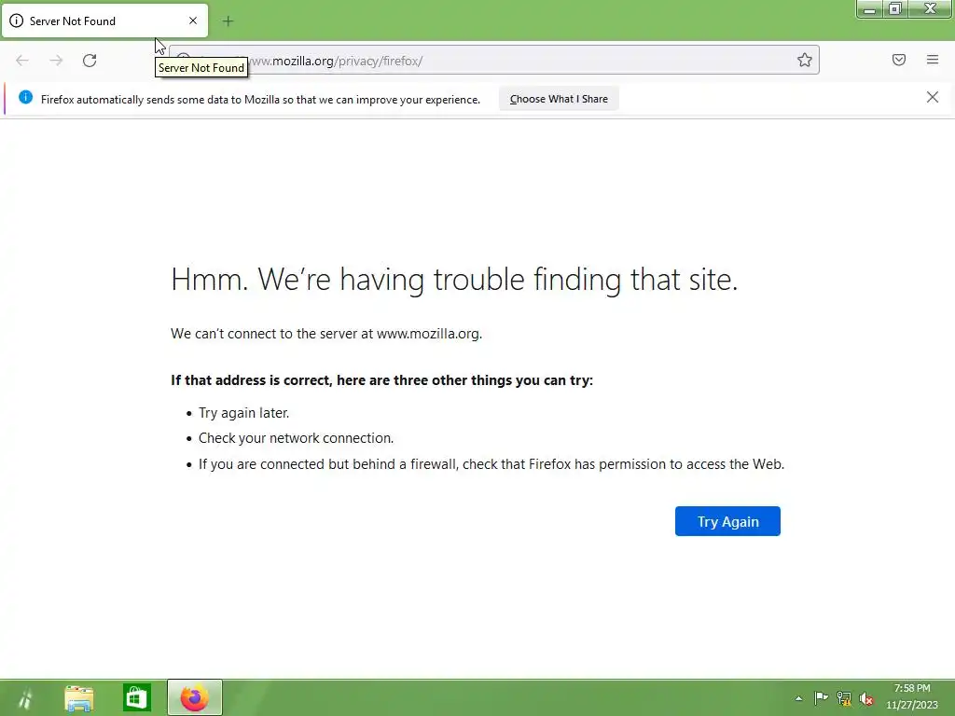Click the info icon in notification bar
This screenshot has width=955, height=716.
coord(25,97)
